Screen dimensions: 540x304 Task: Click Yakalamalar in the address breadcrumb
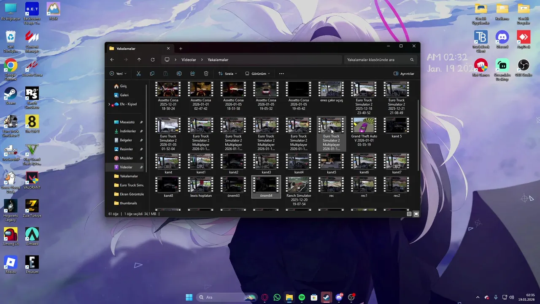pos(218,60)
